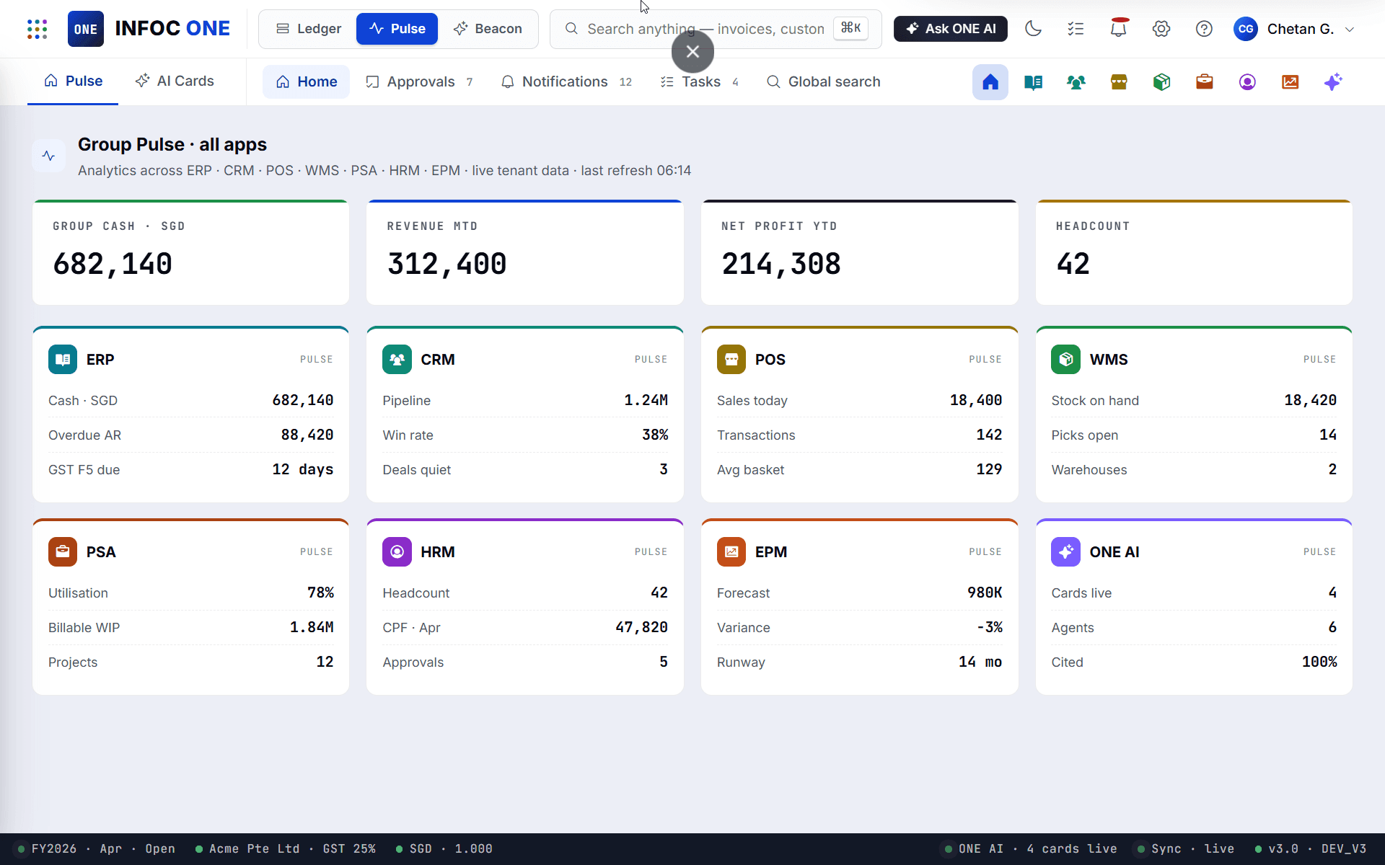Screen dimensions: 1385x865
Task: Open the EPM chart icon shortcut
Action: [1290, 82]
